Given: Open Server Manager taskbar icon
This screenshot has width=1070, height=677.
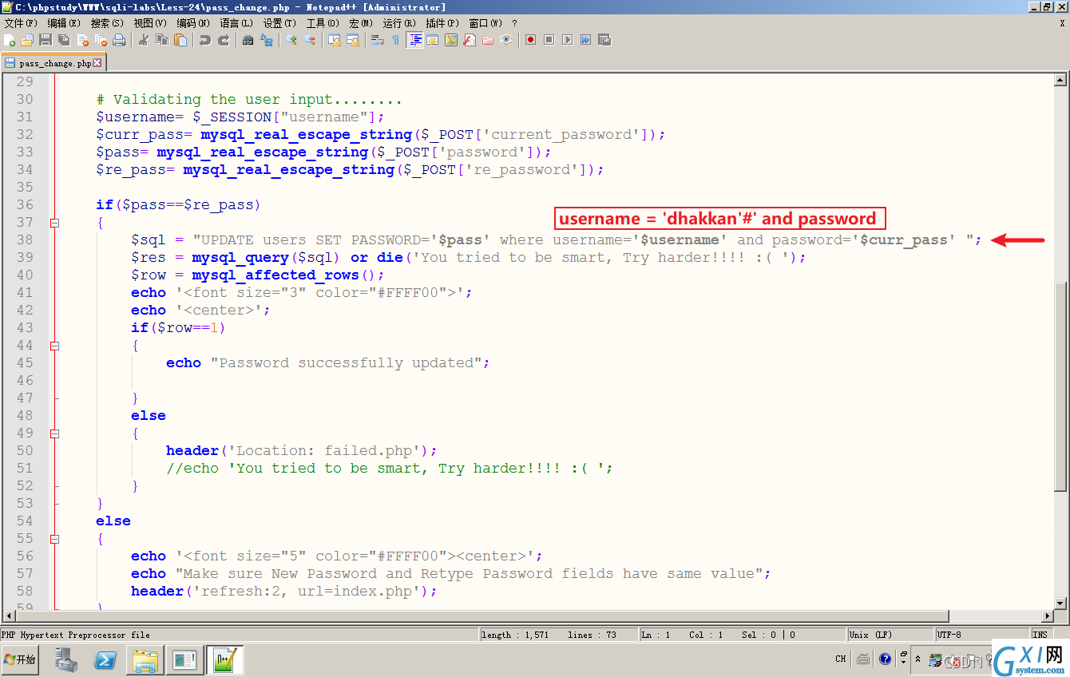Looking at the screenshot, I should [67, 660].
